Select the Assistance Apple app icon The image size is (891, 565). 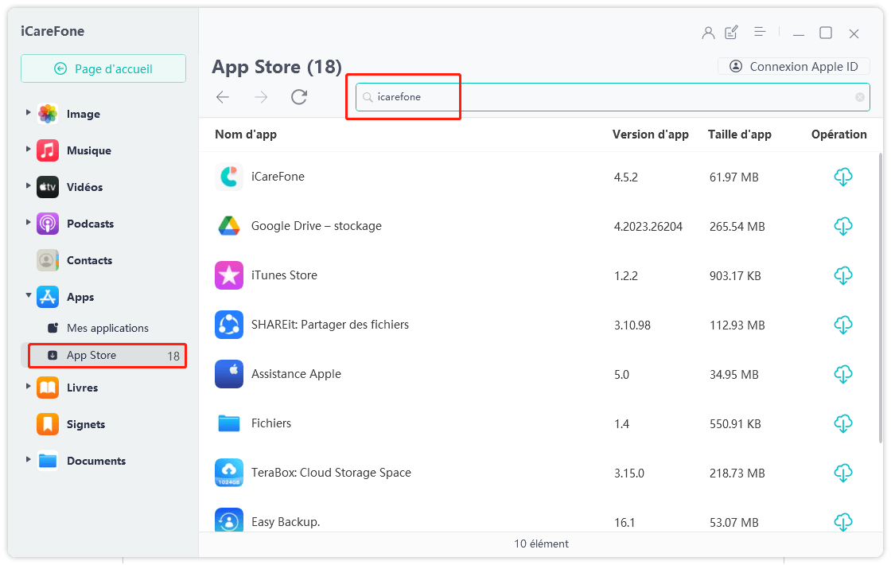[x=229, y=374]
